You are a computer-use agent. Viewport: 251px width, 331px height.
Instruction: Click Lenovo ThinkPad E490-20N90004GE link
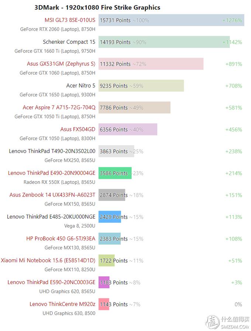coord(52,173)
